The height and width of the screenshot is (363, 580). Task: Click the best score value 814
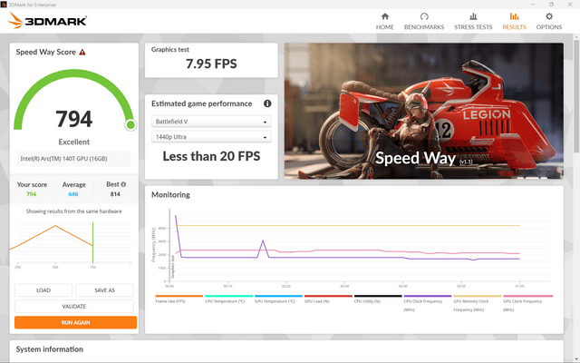pyautogui.click(x=115, y=194)
